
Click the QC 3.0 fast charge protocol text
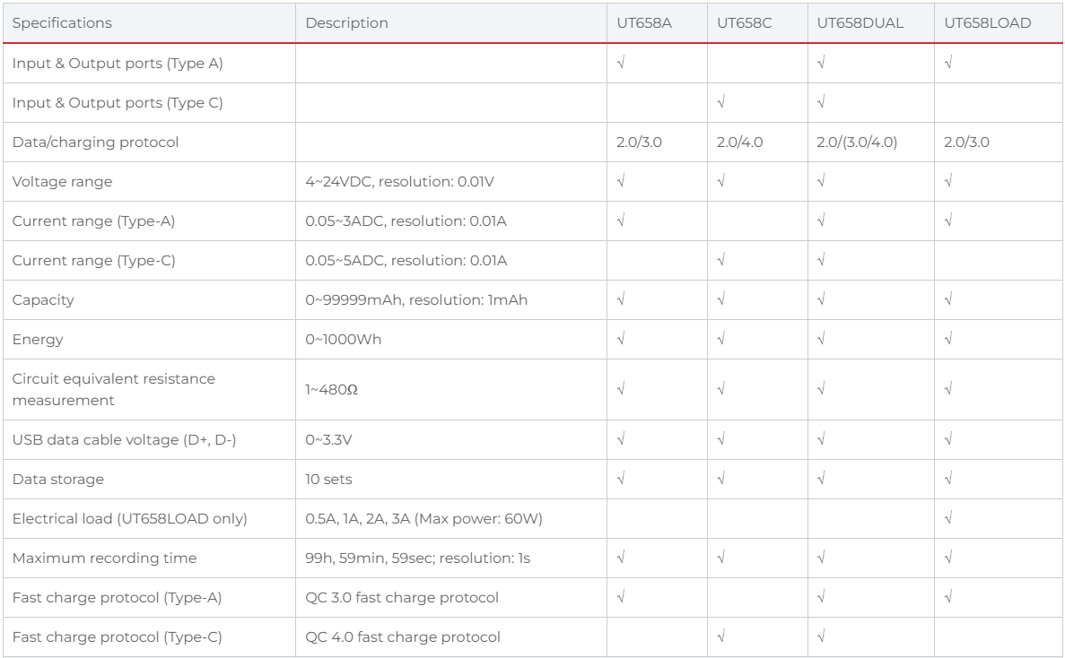coord(401,598)
